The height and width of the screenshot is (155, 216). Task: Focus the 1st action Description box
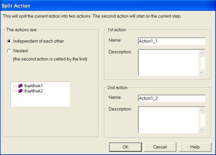(x=168, y=63)
